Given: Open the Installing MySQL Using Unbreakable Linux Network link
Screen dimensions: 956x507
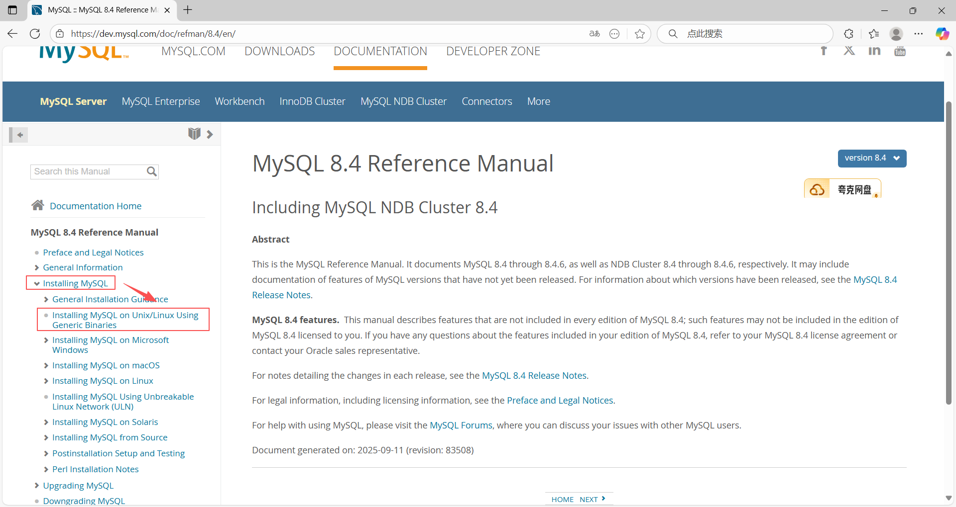Looking at the screenshot, I should point(123,402).
